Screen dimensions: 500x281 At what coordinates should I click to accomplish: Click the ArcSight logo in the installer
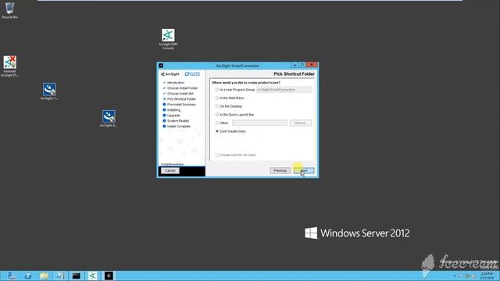170,74
